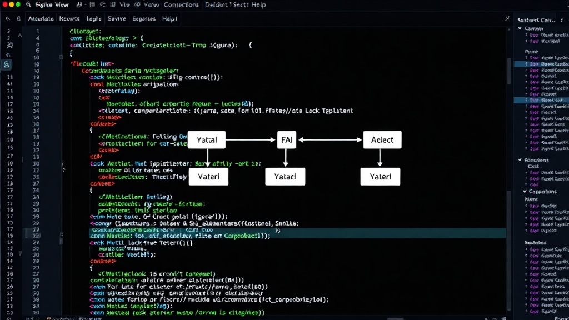Switch to the Loglis tab

94,18
